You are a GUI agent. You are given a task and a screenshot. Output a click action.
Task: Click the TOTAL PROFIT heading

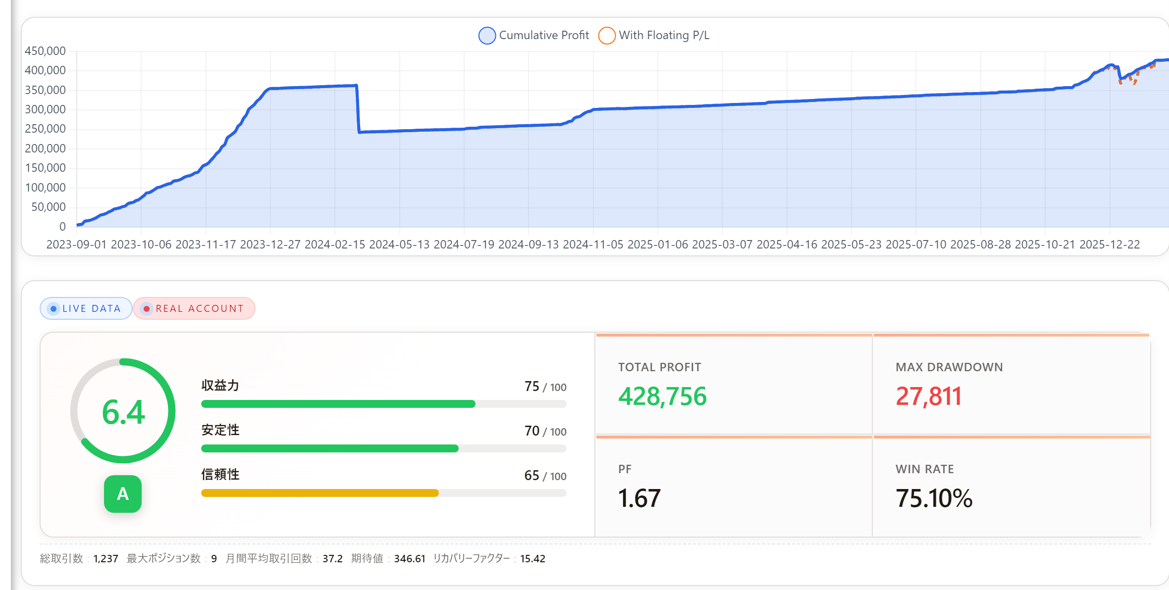pos(659,367)
